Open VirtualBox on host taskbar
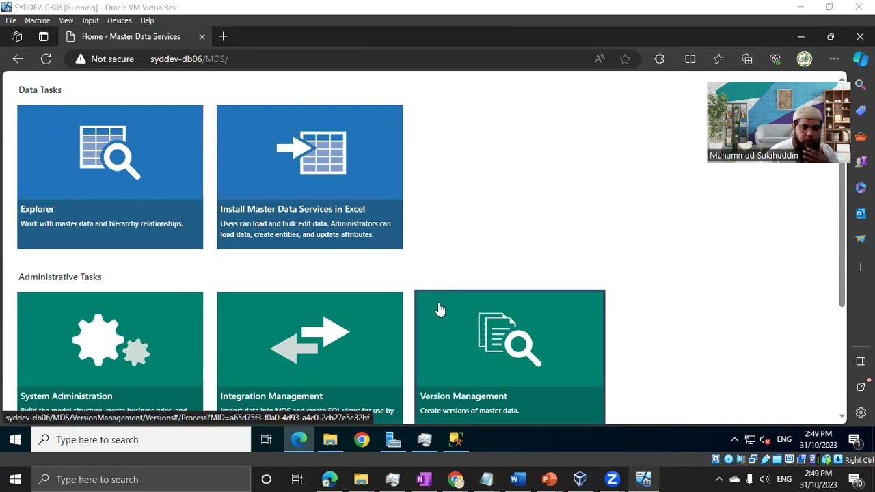The width and height of the screenshot is (875, 492). [580, 479]
